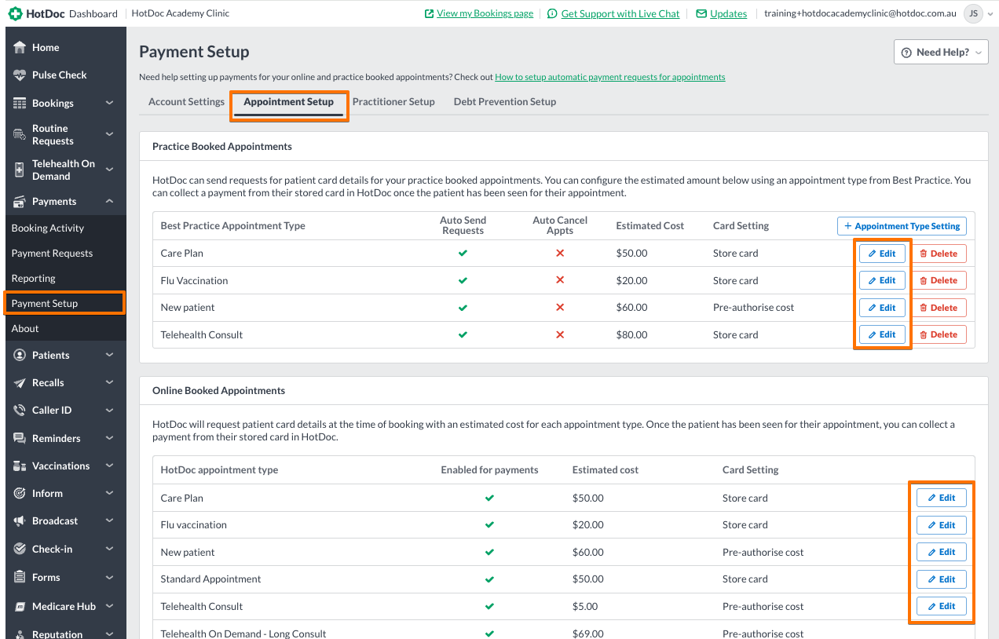Viewport: 999px width, 639px height.
Task: Edit the online booked Flu vaccination row
Action: pyautogui.click(x=942, y=525)
